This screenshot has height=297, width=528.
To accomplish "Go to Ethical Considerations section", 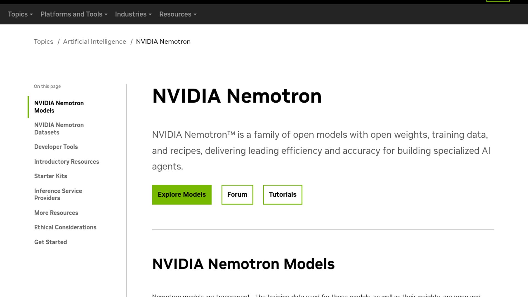I will click(65, 227).
